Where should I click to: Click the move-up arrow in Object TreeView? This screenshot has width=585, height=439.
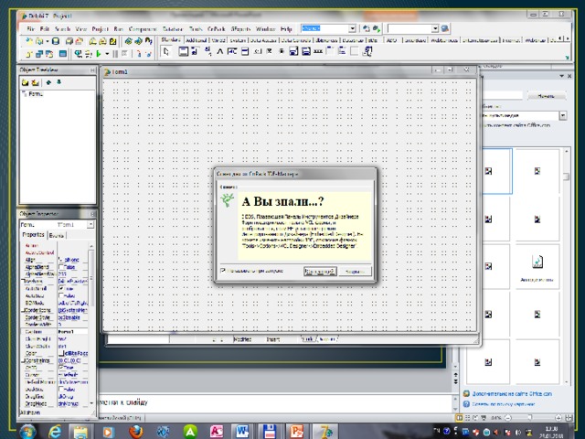click(48, 82)
